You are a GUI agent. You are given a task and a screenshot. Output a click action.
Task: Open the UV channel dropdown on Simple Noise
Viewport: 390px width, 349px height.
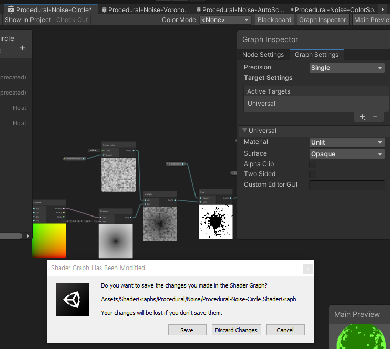point(94,150)
